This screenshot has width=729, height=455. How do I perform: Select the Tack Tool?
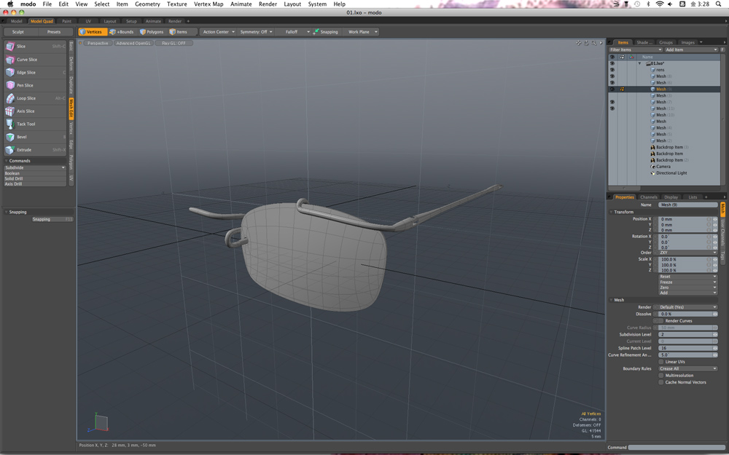(x=35, y=124)
